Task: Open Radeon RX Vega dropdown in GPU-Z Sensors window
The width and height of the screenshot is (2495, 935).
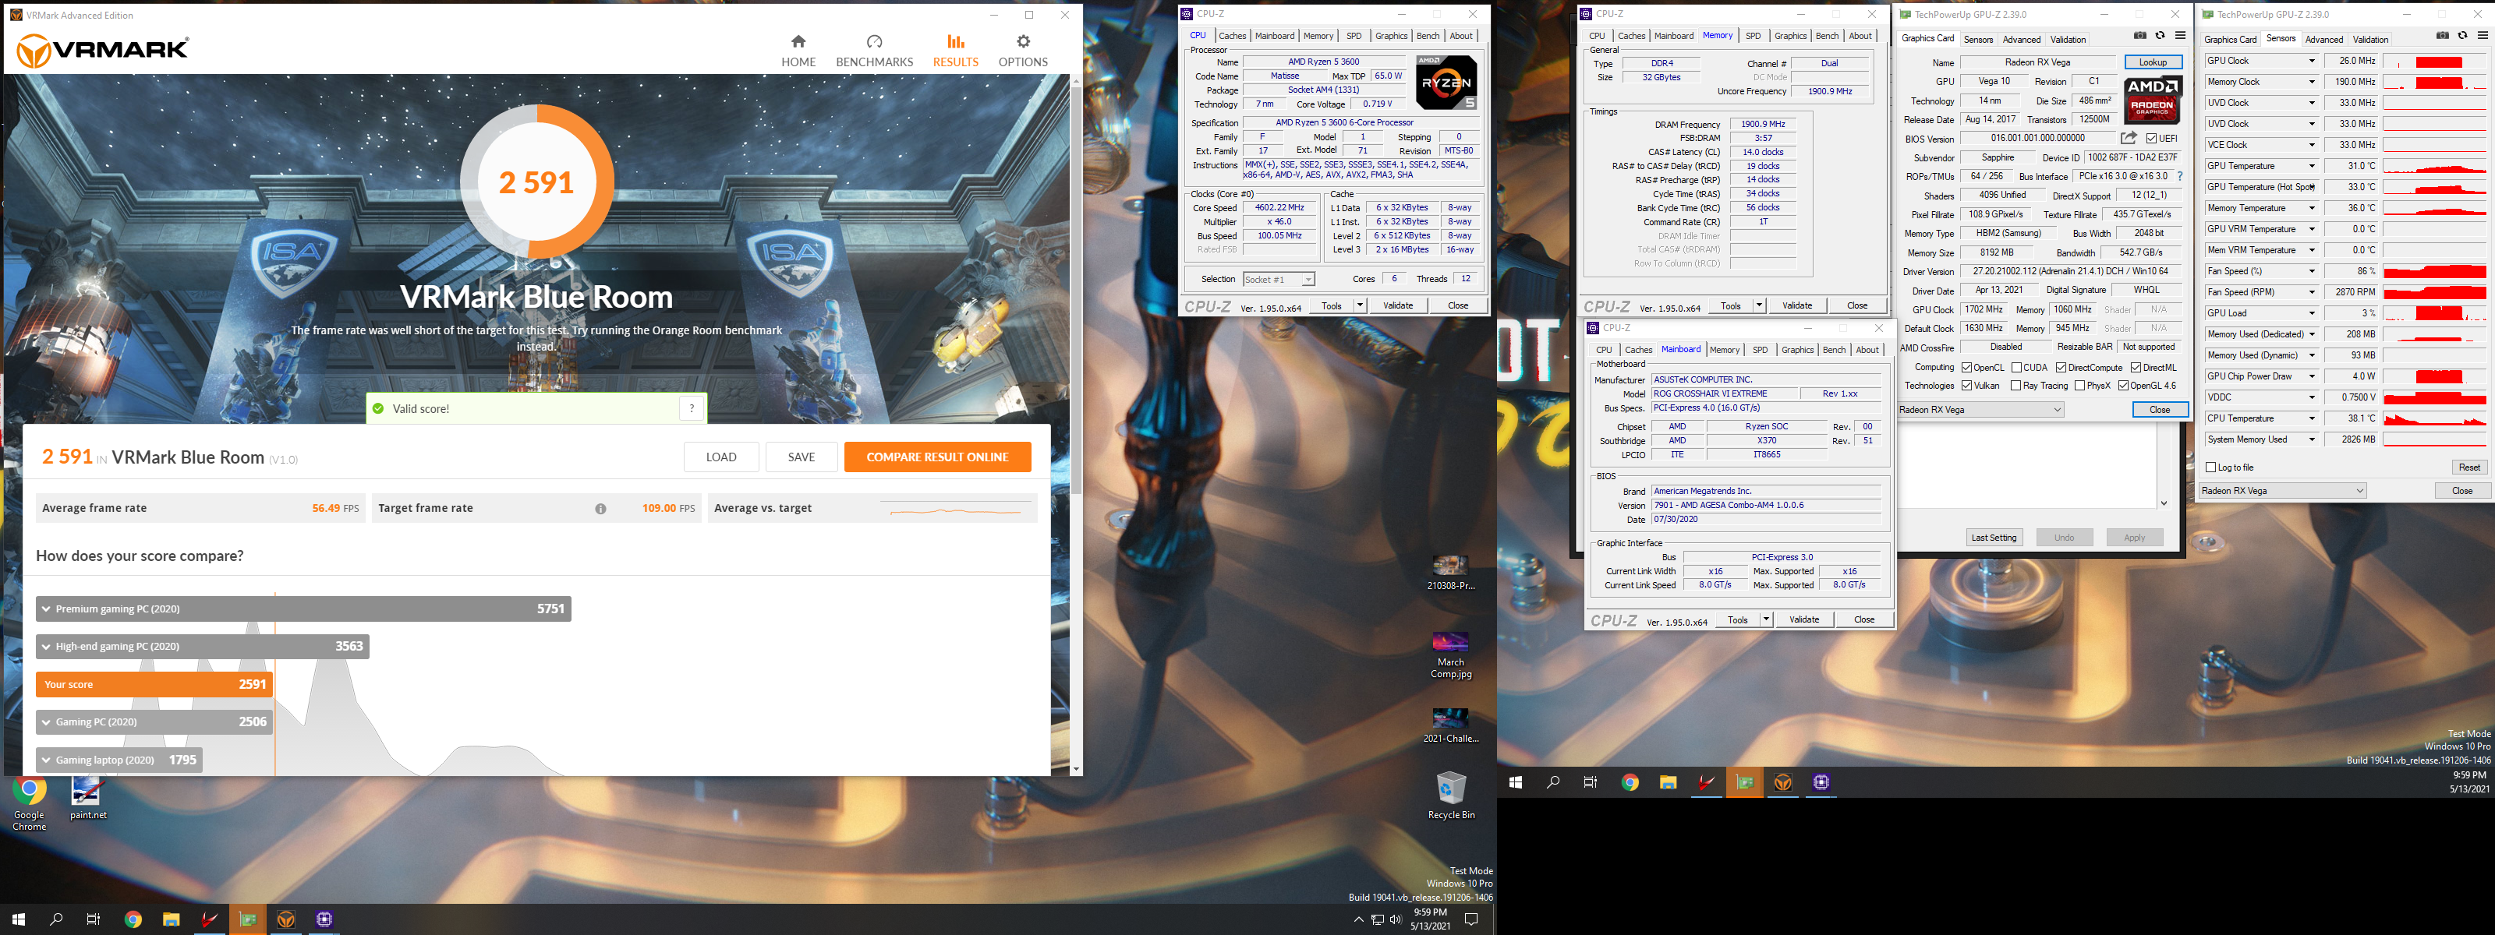Action: (x=2282, y=491)
